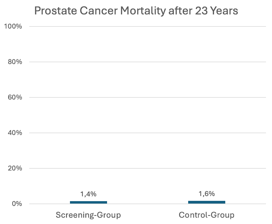Select the 60% horizontal gridline
The image size is (272, 224).
(148, 97)
